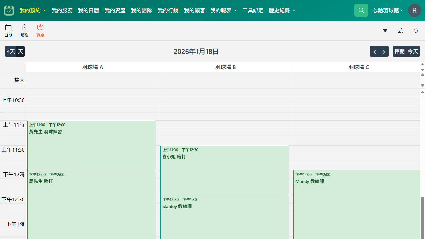Refresh the schedule with the reload icon

click(416, 30)
